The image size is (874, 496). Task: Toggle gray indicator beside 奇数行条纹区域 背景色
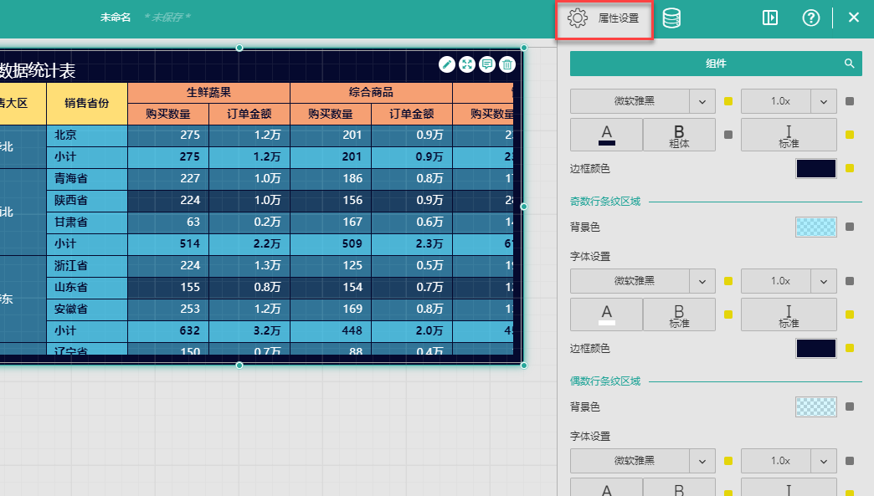coord(850,227)
